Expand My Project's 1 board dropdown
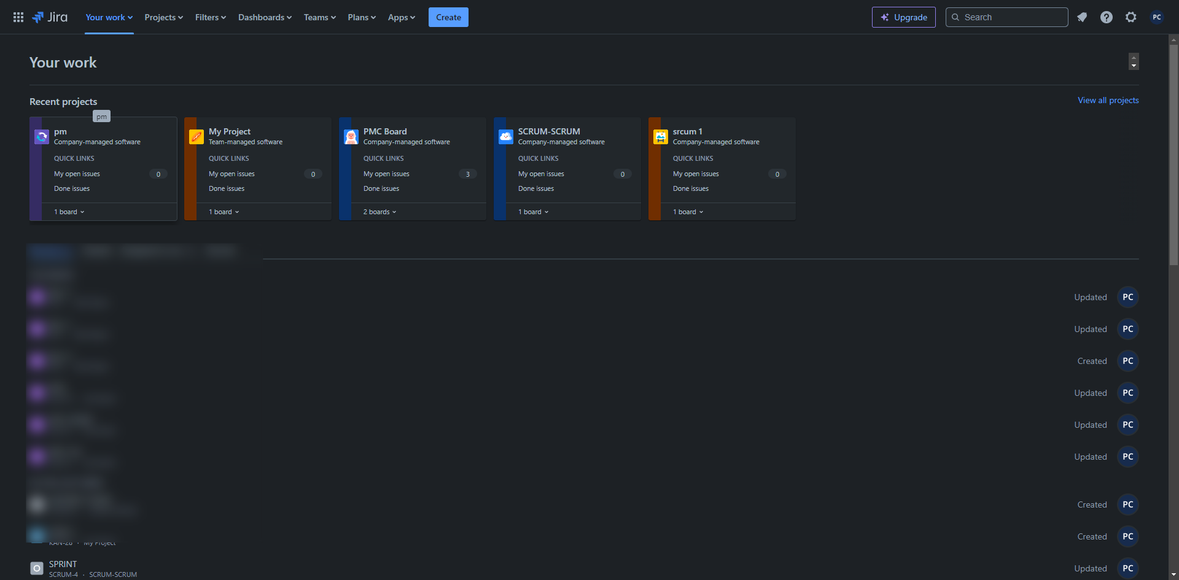The width and height of the screenshot is (1179, 580). click(x=224, y=212)
